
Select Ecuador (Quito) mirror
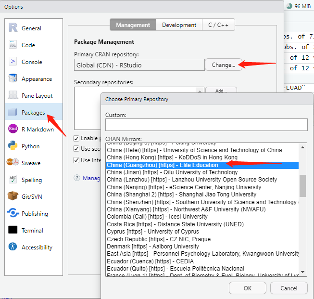coord(202,269)
